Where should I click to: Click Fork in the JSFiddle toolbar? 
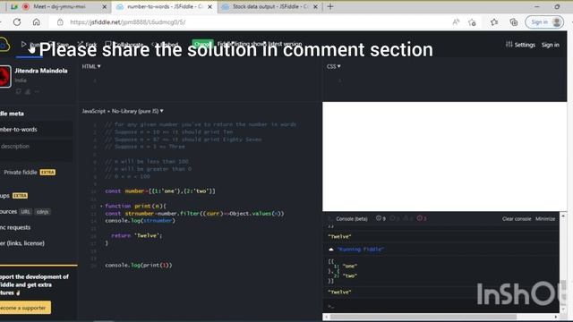[87, 45]
